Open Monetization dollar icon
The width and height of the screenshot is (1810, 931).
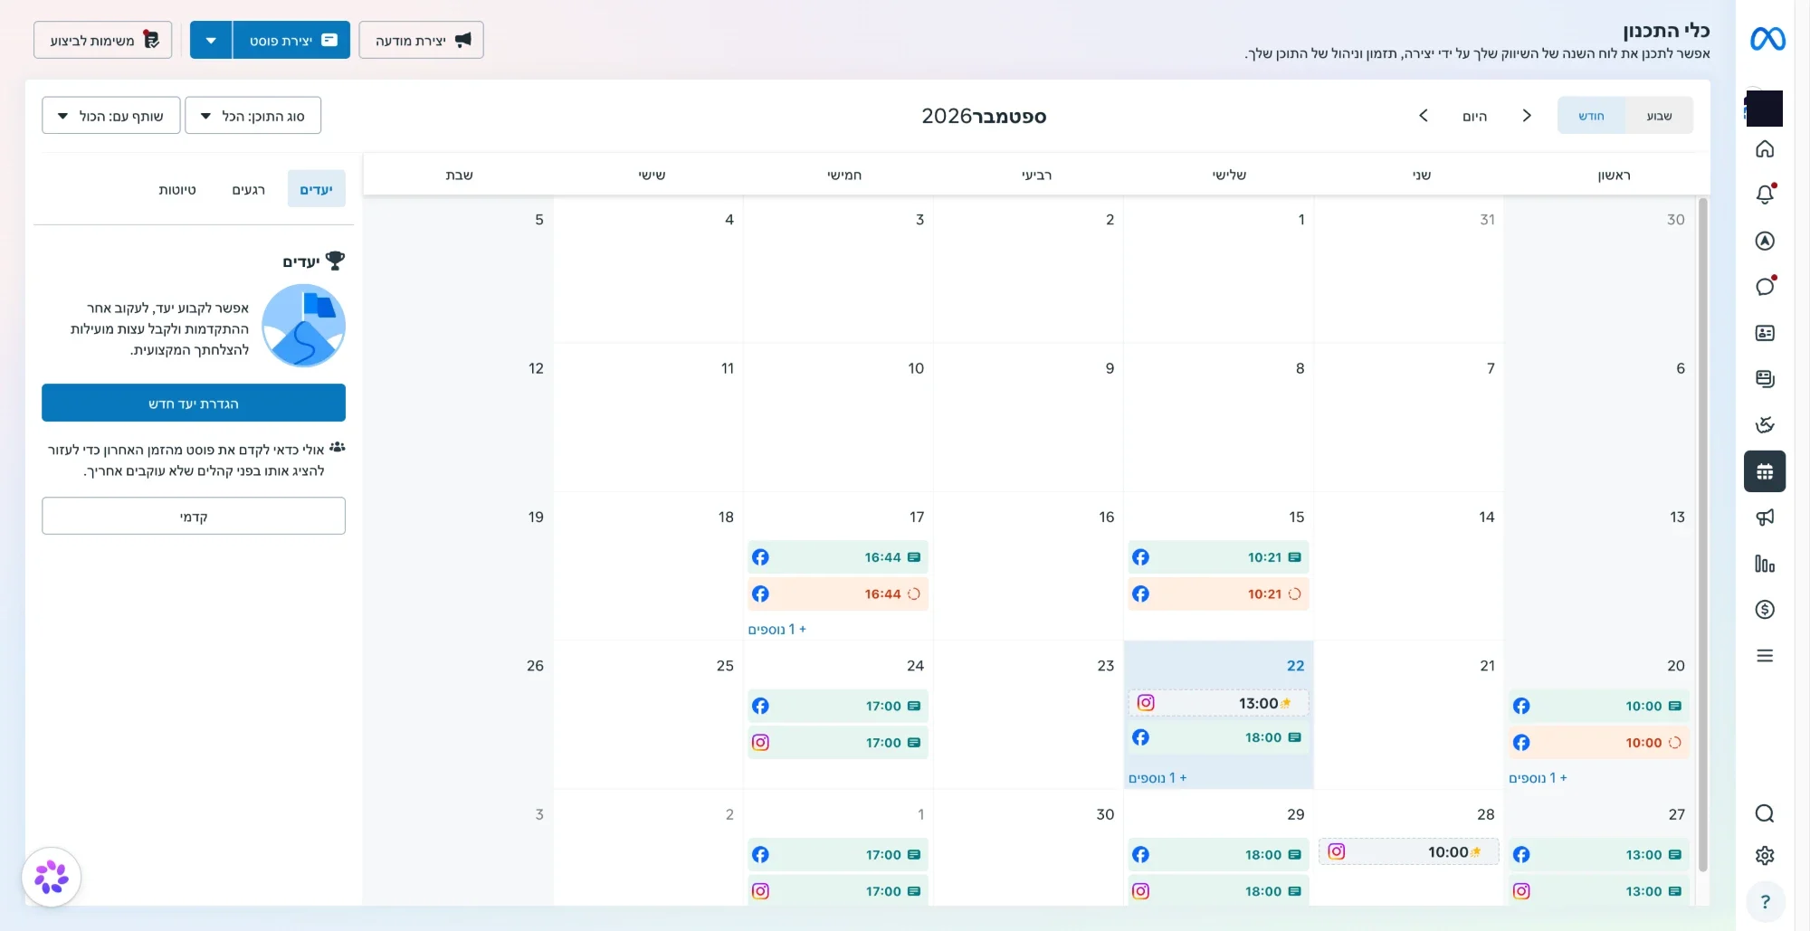(1765, 610)
